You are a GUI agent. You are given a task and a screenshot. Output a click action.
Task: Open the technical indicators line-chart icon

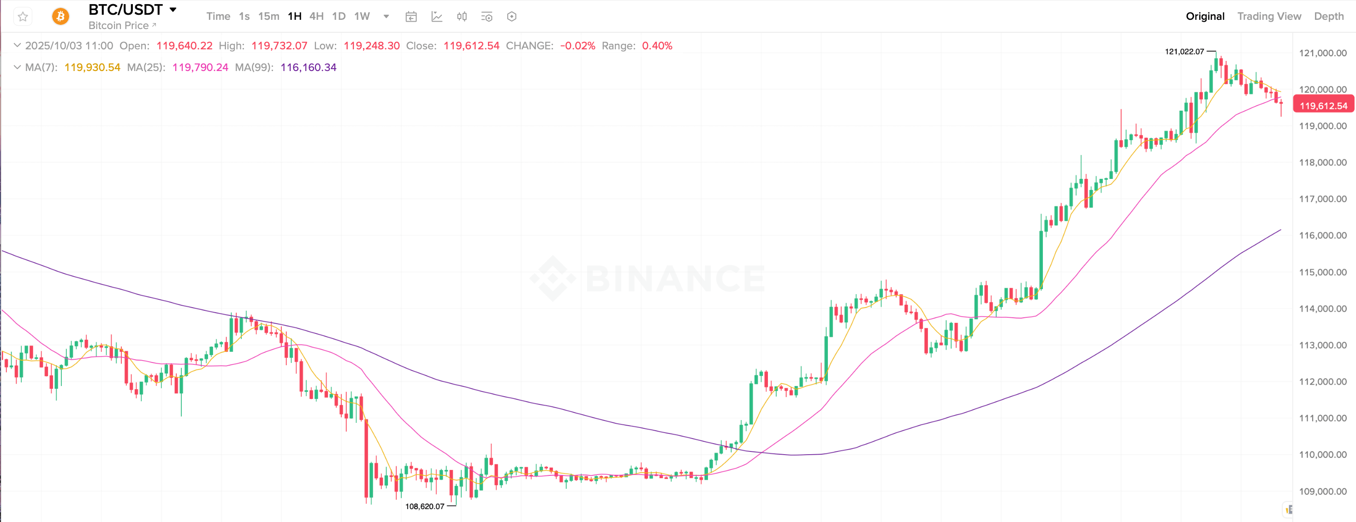coord(437,17)
